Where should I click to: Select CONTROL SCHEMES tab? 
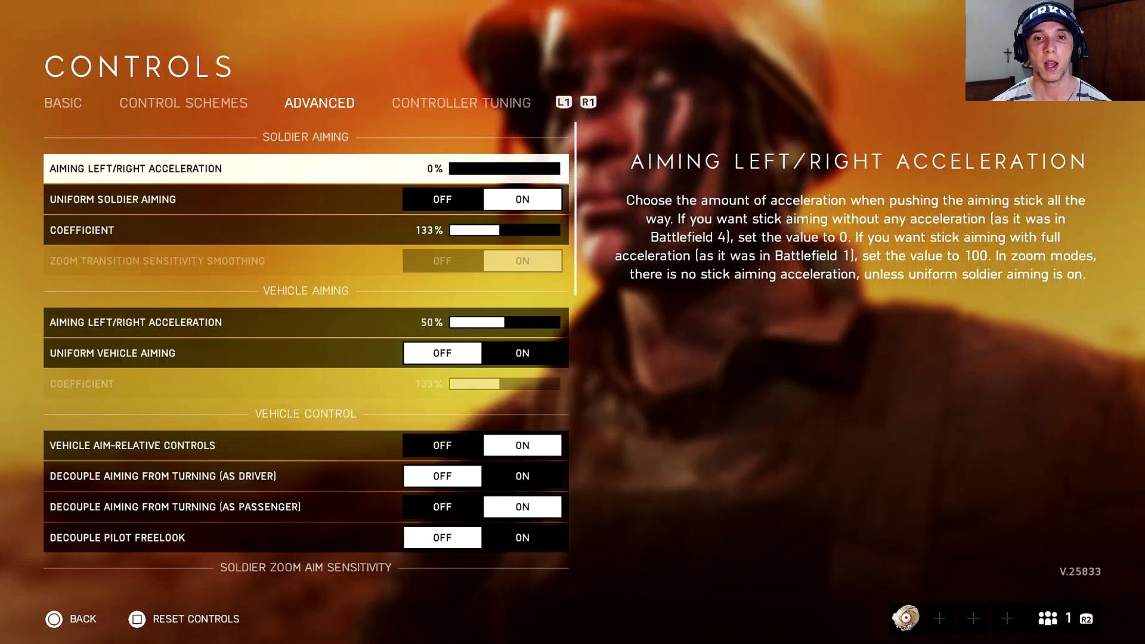coord(183,102)
